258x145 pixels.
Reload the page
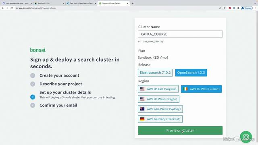point(12,8)
